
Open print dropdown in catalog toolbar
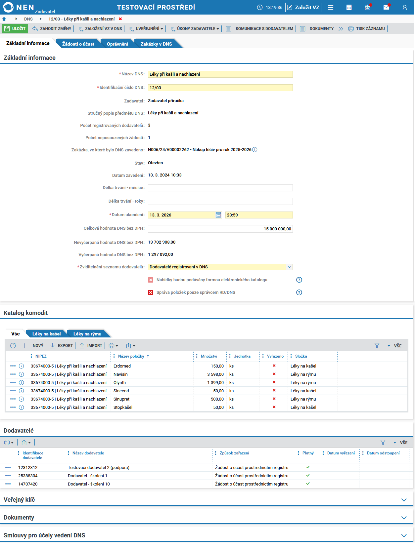(114, 346)
